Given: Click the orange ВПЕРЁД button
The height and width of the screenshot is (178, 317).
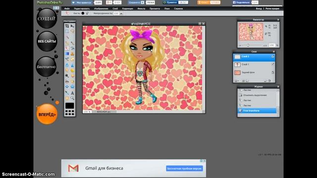Looking at the screenshot, I should [47, 114].
